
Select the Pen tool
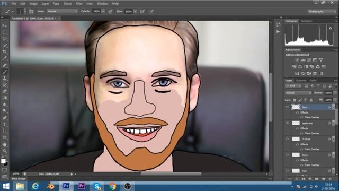[4, 118]
